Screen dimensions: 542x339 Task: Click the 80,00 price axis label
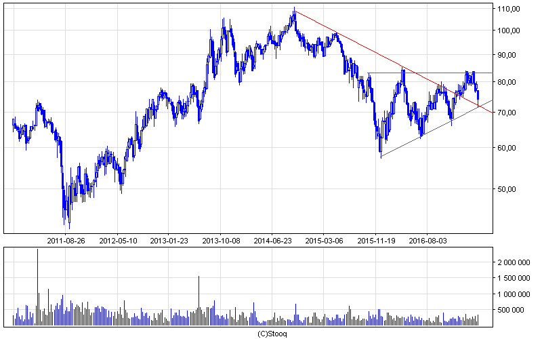(506, 82)
